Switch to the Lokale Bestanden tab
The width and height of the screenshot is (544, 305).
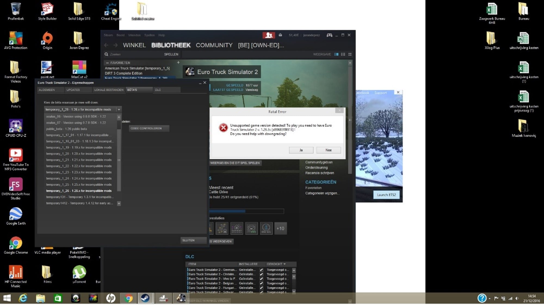(x=109, y=90)
